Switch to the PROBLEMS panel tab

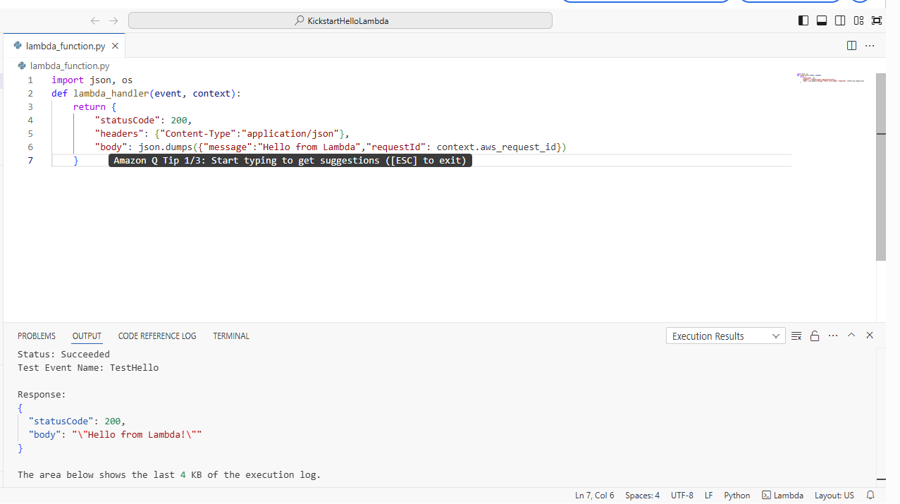37,336
